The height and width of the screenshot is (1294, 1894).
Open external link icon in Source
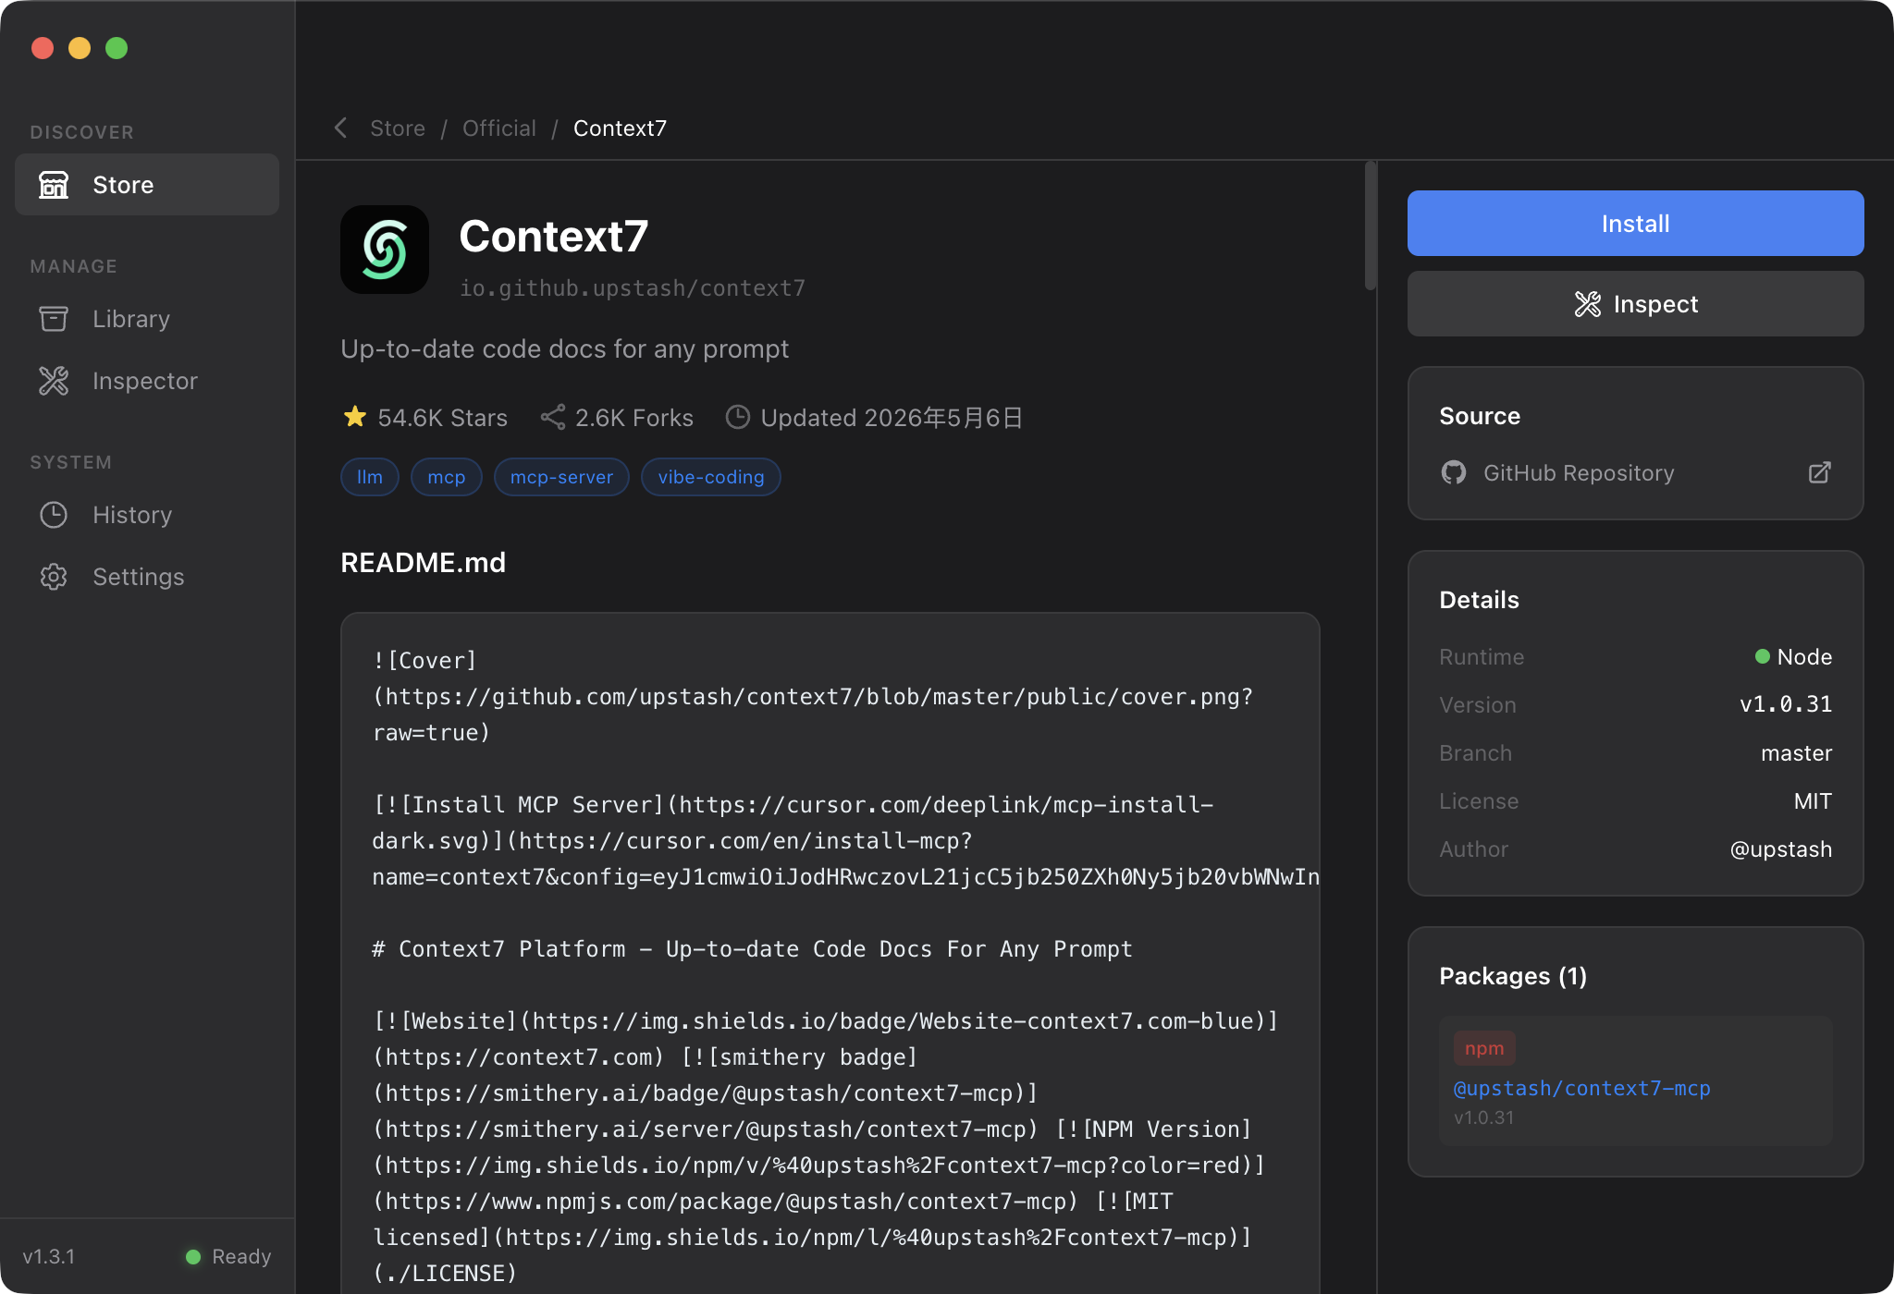[x=1820, y=472]
